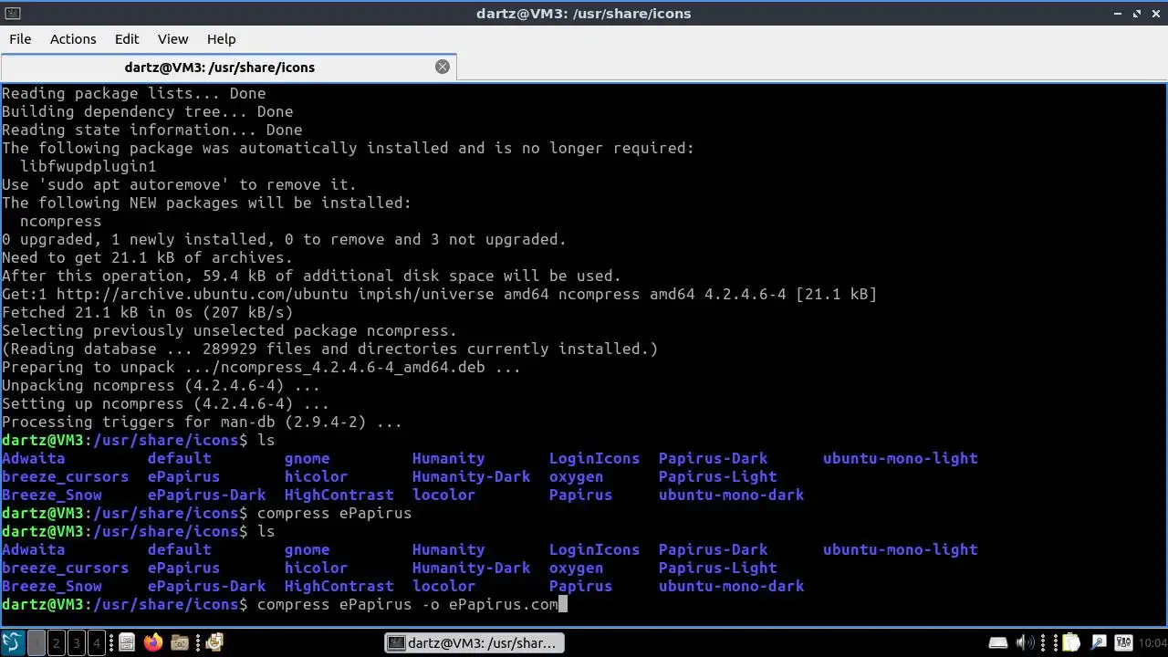Viewport: 1168px width, 657px height.
Task: Click 'oxygen' in the last ls output
Action: point(576,568)
